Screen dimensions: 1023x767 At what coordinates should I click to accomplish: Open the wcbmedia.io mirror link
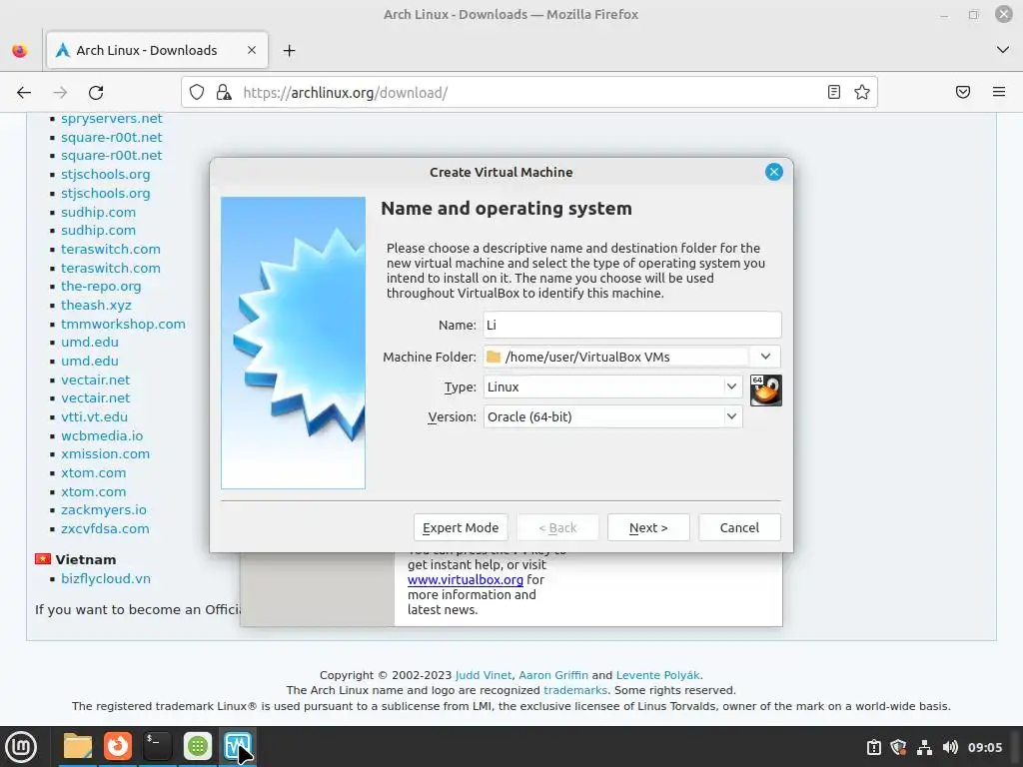pos(102,435)
